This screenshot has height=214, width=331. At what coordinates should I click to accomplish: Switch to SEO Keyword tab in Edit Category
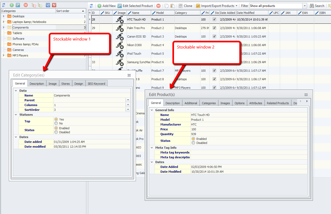96,84
